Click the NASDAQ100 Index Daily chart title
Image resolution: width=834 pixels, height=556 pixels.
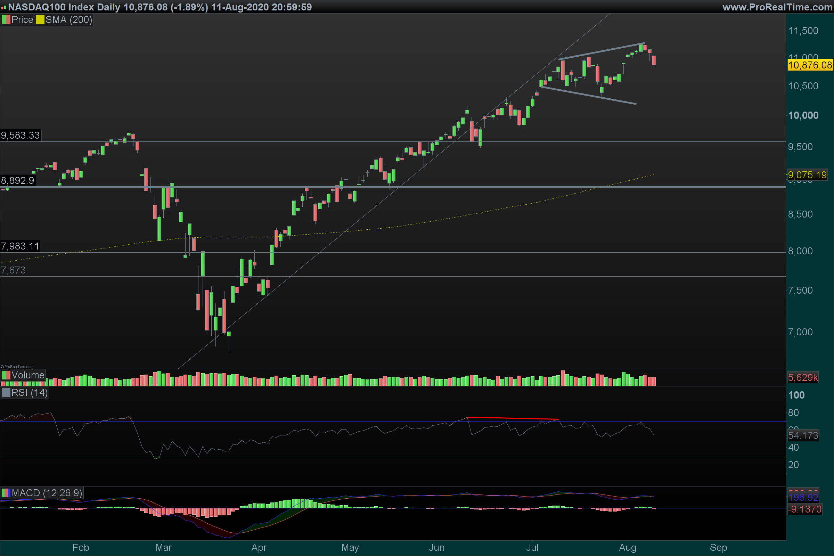(x=64, y=7)
